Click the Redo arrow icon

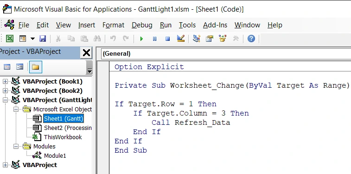tap(126, 39)
